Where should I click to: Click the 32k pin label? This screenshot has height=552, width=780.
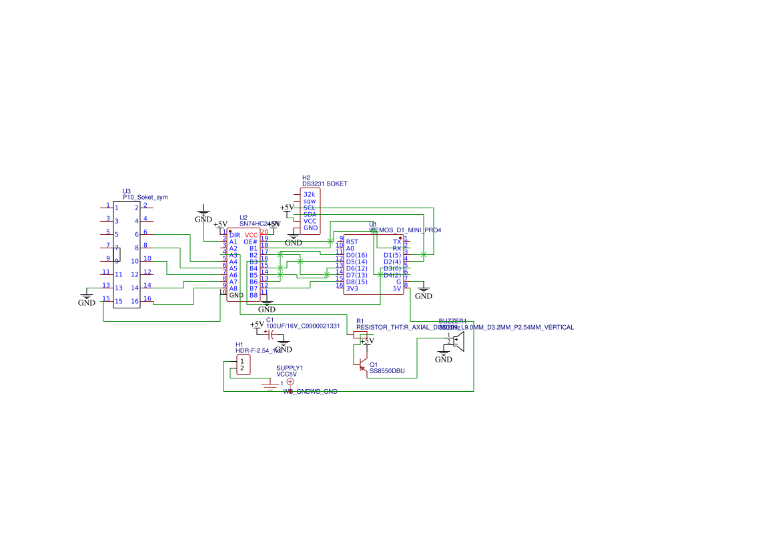(310, 195)
